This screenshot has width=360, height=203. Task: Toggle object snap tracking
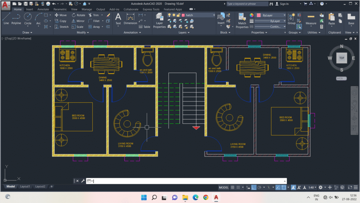tap(278, 187)
